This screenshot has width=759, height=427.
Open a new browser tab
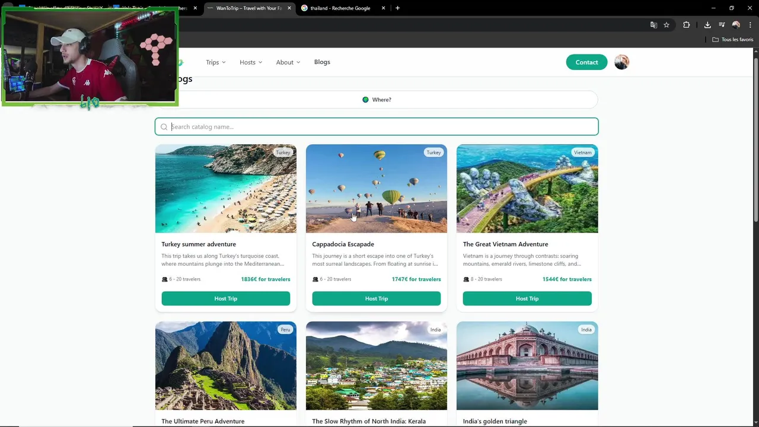[397, 8]
